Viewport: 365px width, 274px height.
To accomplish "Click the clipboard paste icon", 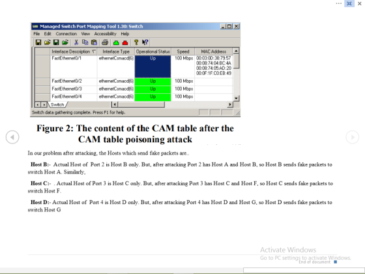I will (94, 42).
